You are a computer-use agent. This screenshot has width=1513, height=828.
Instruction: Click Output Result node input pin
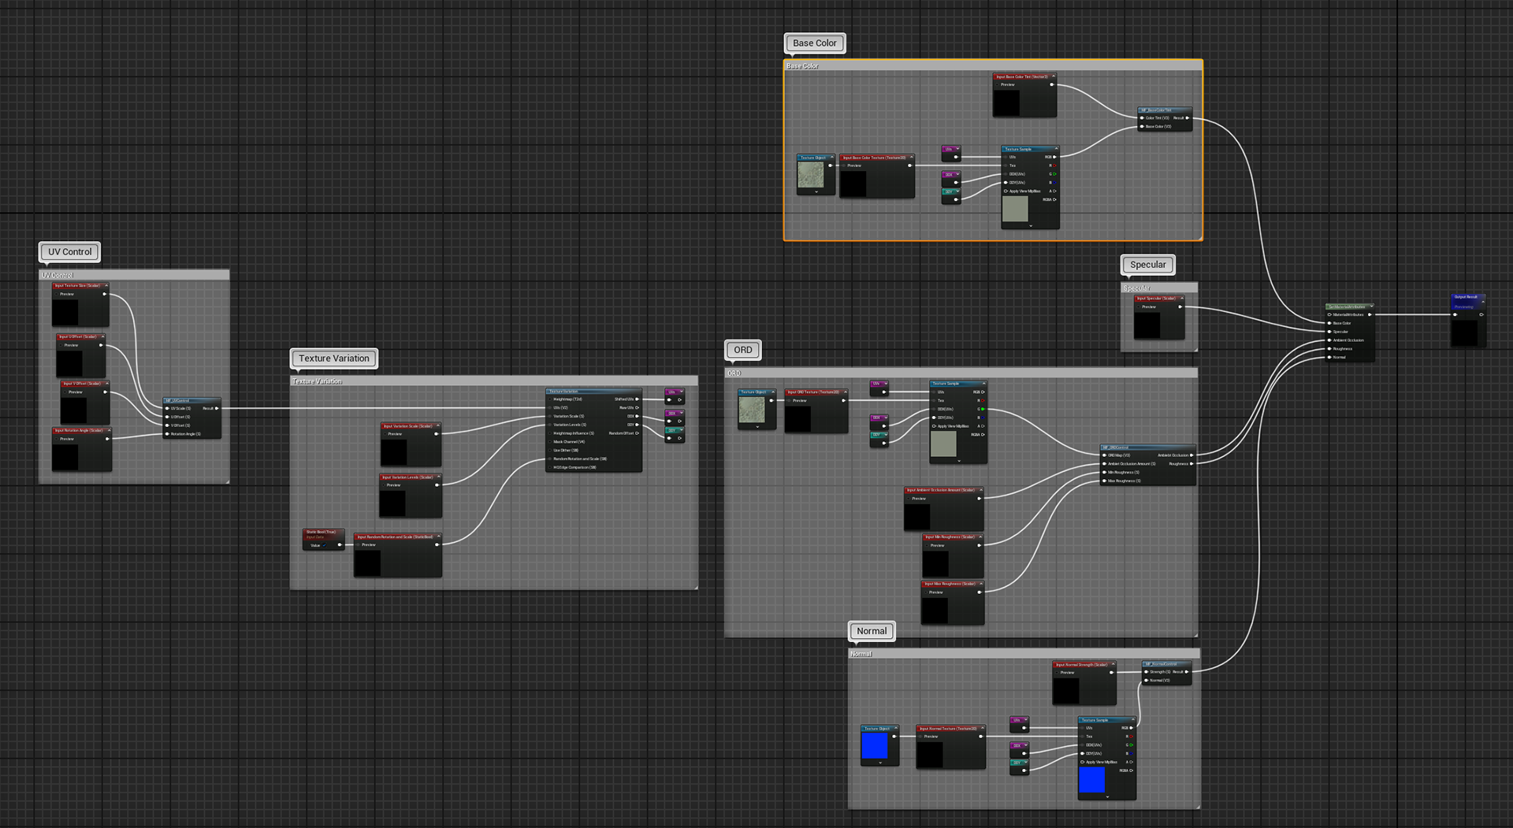[1455, 314]
